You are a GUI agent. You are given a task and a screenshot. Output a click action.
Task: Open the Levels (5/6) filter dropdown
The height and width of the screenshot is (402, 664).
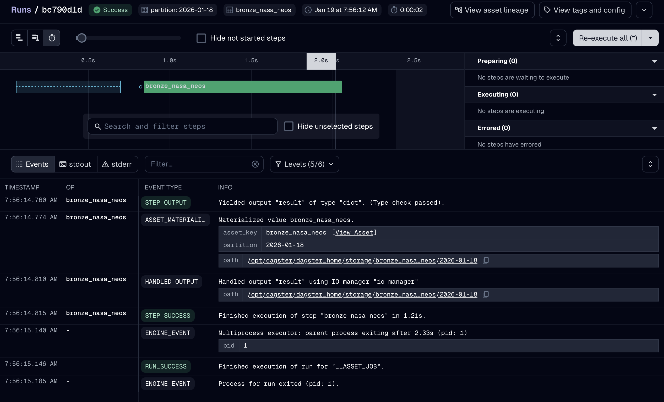pyautogui.click(x=304, y=164)
